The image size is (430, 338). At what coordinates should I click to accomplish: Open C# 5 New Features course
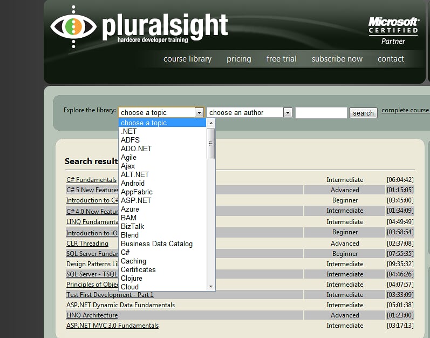click(92, 190)
